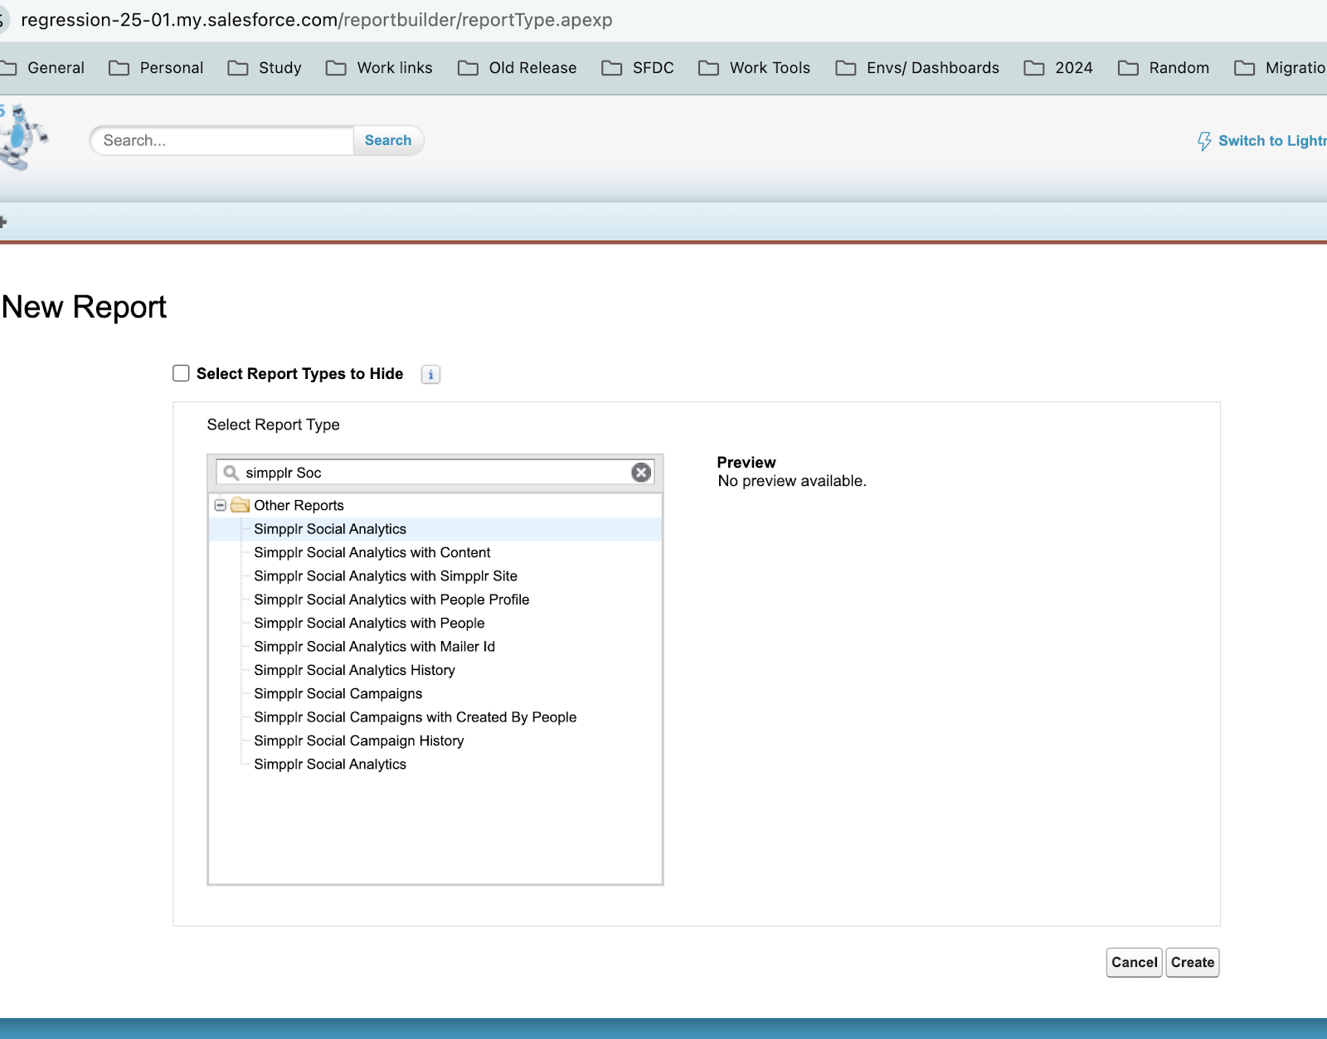This screenshot has height=1039, width=1327.
Task: Open the Study bookmarks folder
Action: click(x=265, y=68)
